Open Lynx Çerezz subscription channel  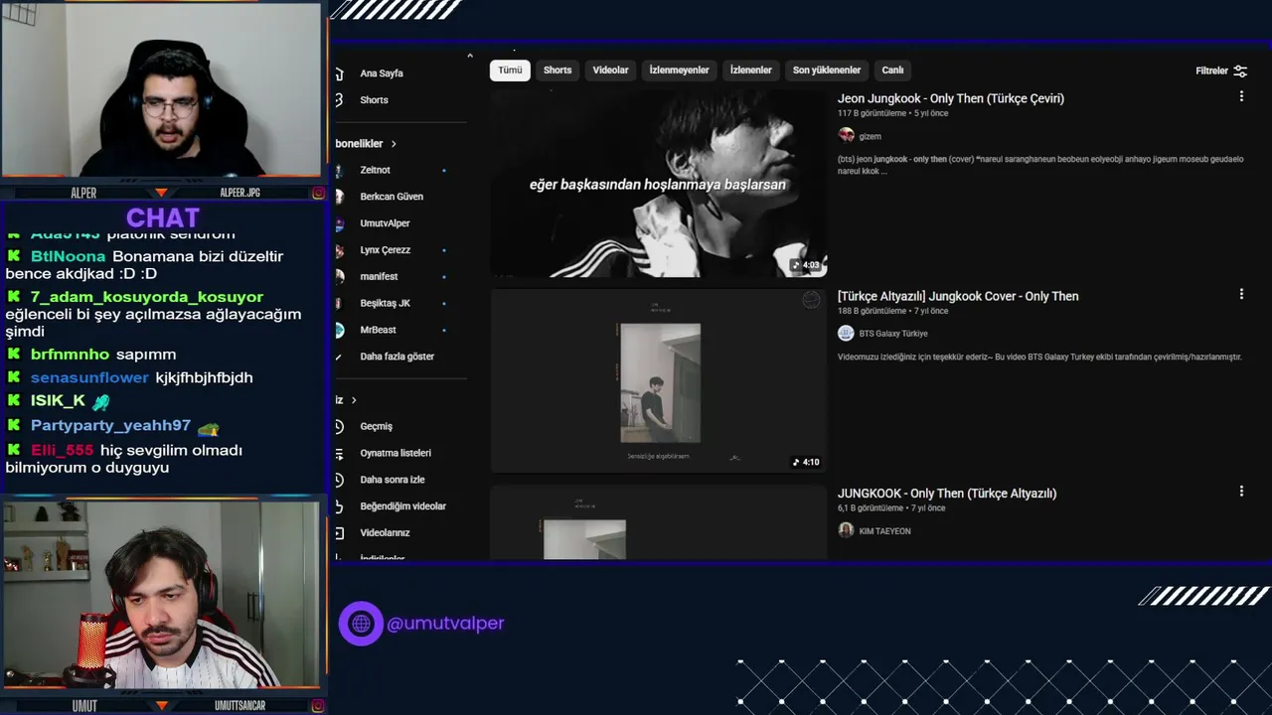(385, 250)
